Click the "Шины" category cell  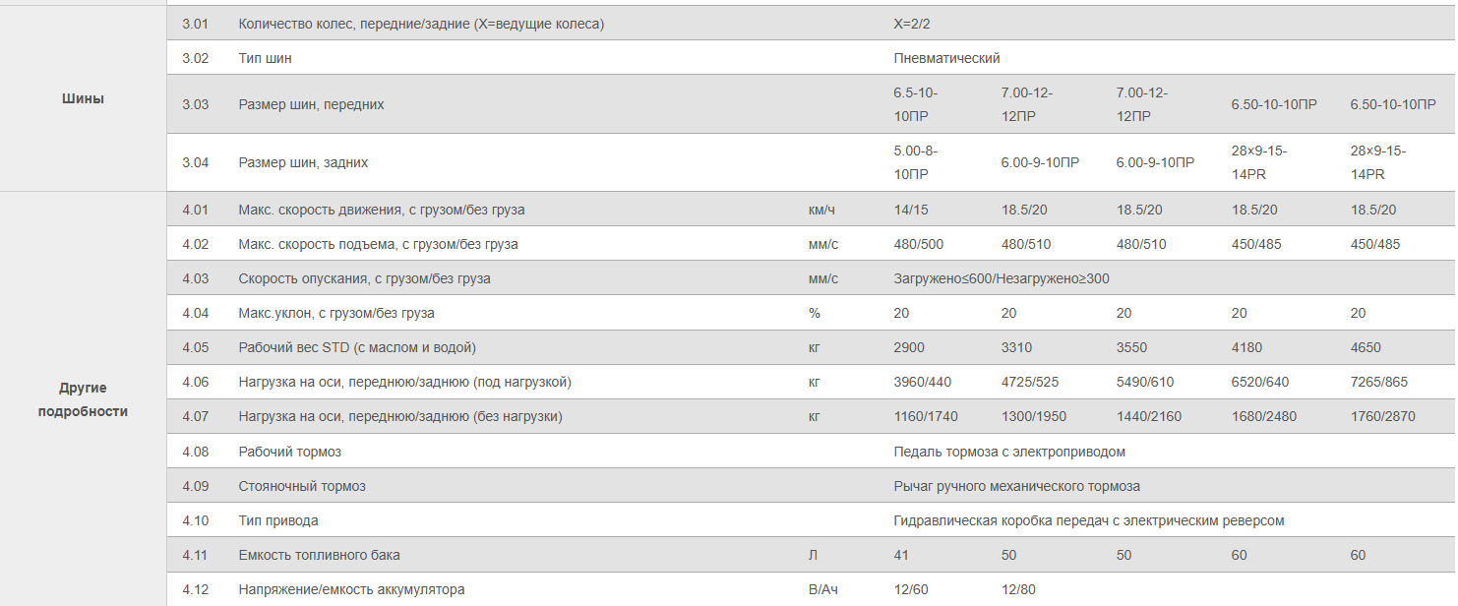pos(83,98)
